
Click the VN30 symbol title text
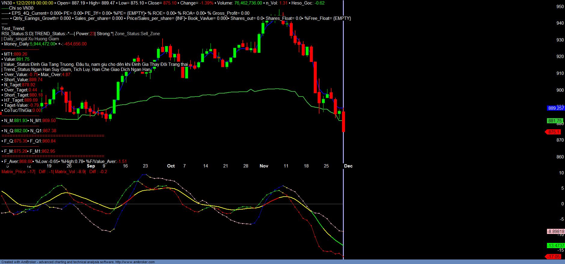pos(7,3)
